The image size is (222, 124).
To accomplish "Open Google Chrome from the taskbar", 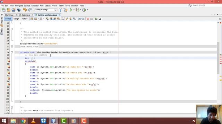I will tap(23, 121).
